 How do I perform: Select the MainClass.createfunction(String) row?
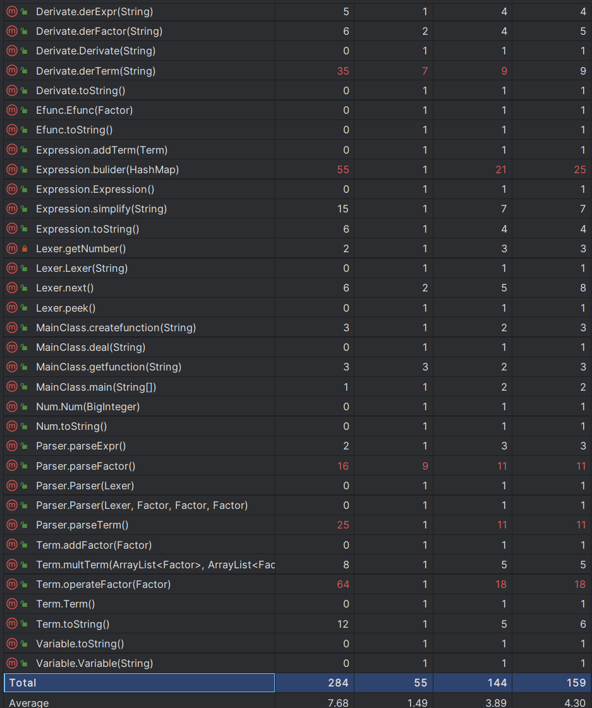point(296,327)
